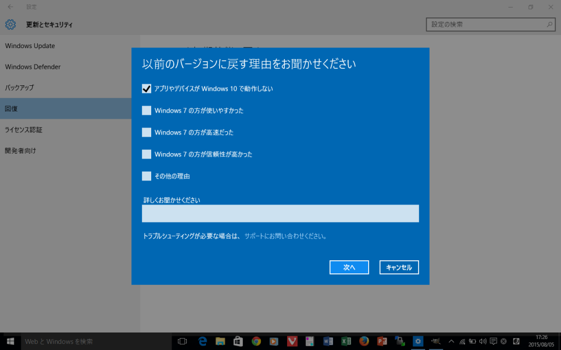Launch PowerPoint from the taskbar
This screenshot has height=350, width=561.
coord(382,341)
